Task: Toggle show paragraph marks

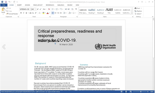Action: coord(76,9)
